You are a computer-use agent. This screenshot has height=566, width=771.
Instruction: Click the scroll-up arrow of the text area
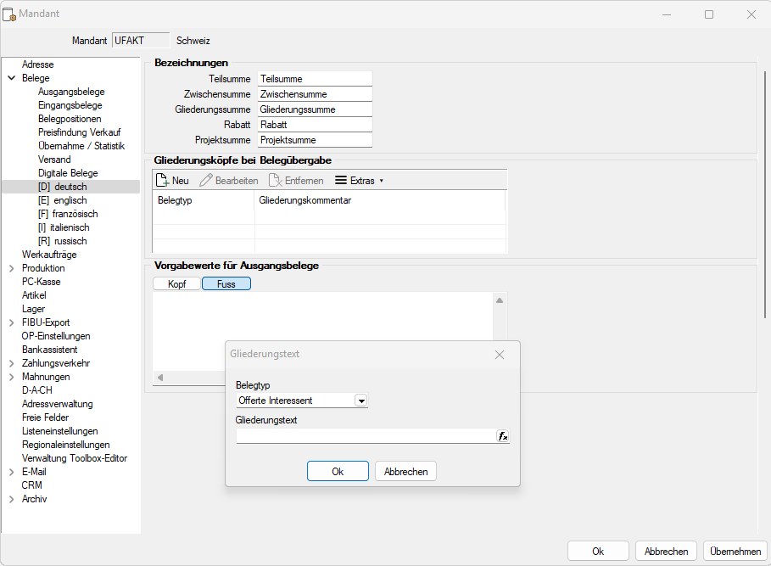click(500, 300)
